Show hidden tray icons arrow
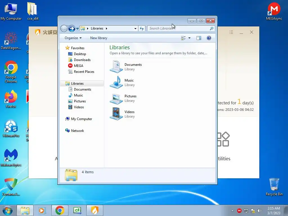The width and height of the screenshot is (288, 216). [232, 211]
